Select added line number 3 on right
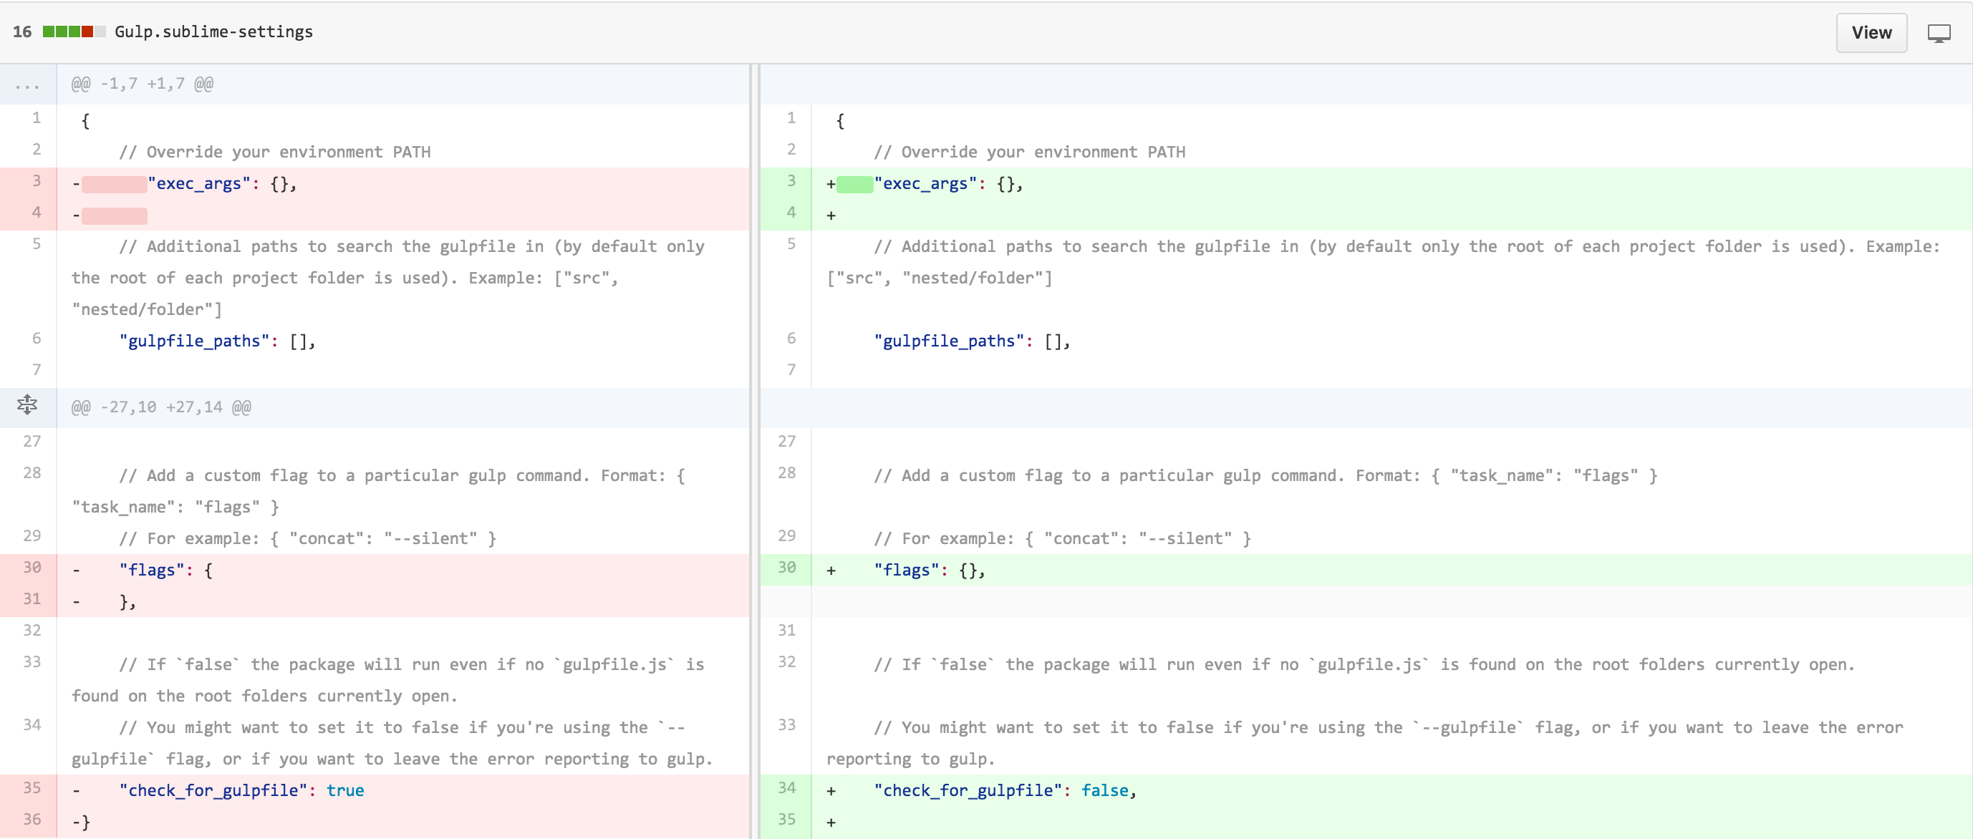Image resolution: width=1973 pixels, height=839 pixels. (791, 181)
